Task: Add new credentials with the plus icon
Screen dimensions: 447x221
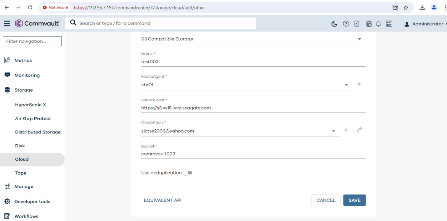Action: pos(346,130)
